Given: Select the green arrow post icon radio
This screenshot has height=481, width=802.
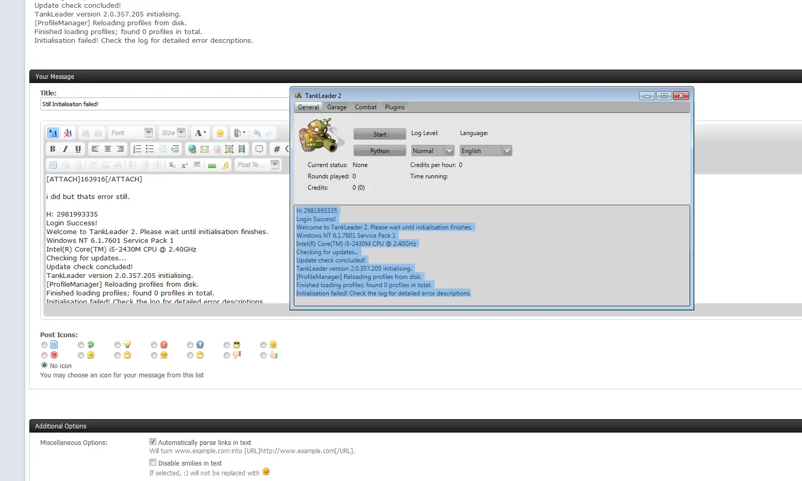Looking at the screenshot, I should (x=81, y=345).
